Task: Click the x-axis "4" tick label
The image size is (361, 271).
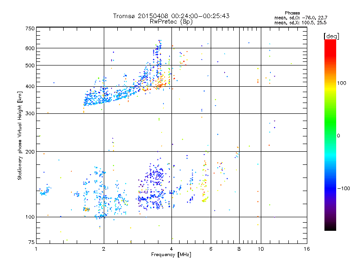Action: coord(171,249)
